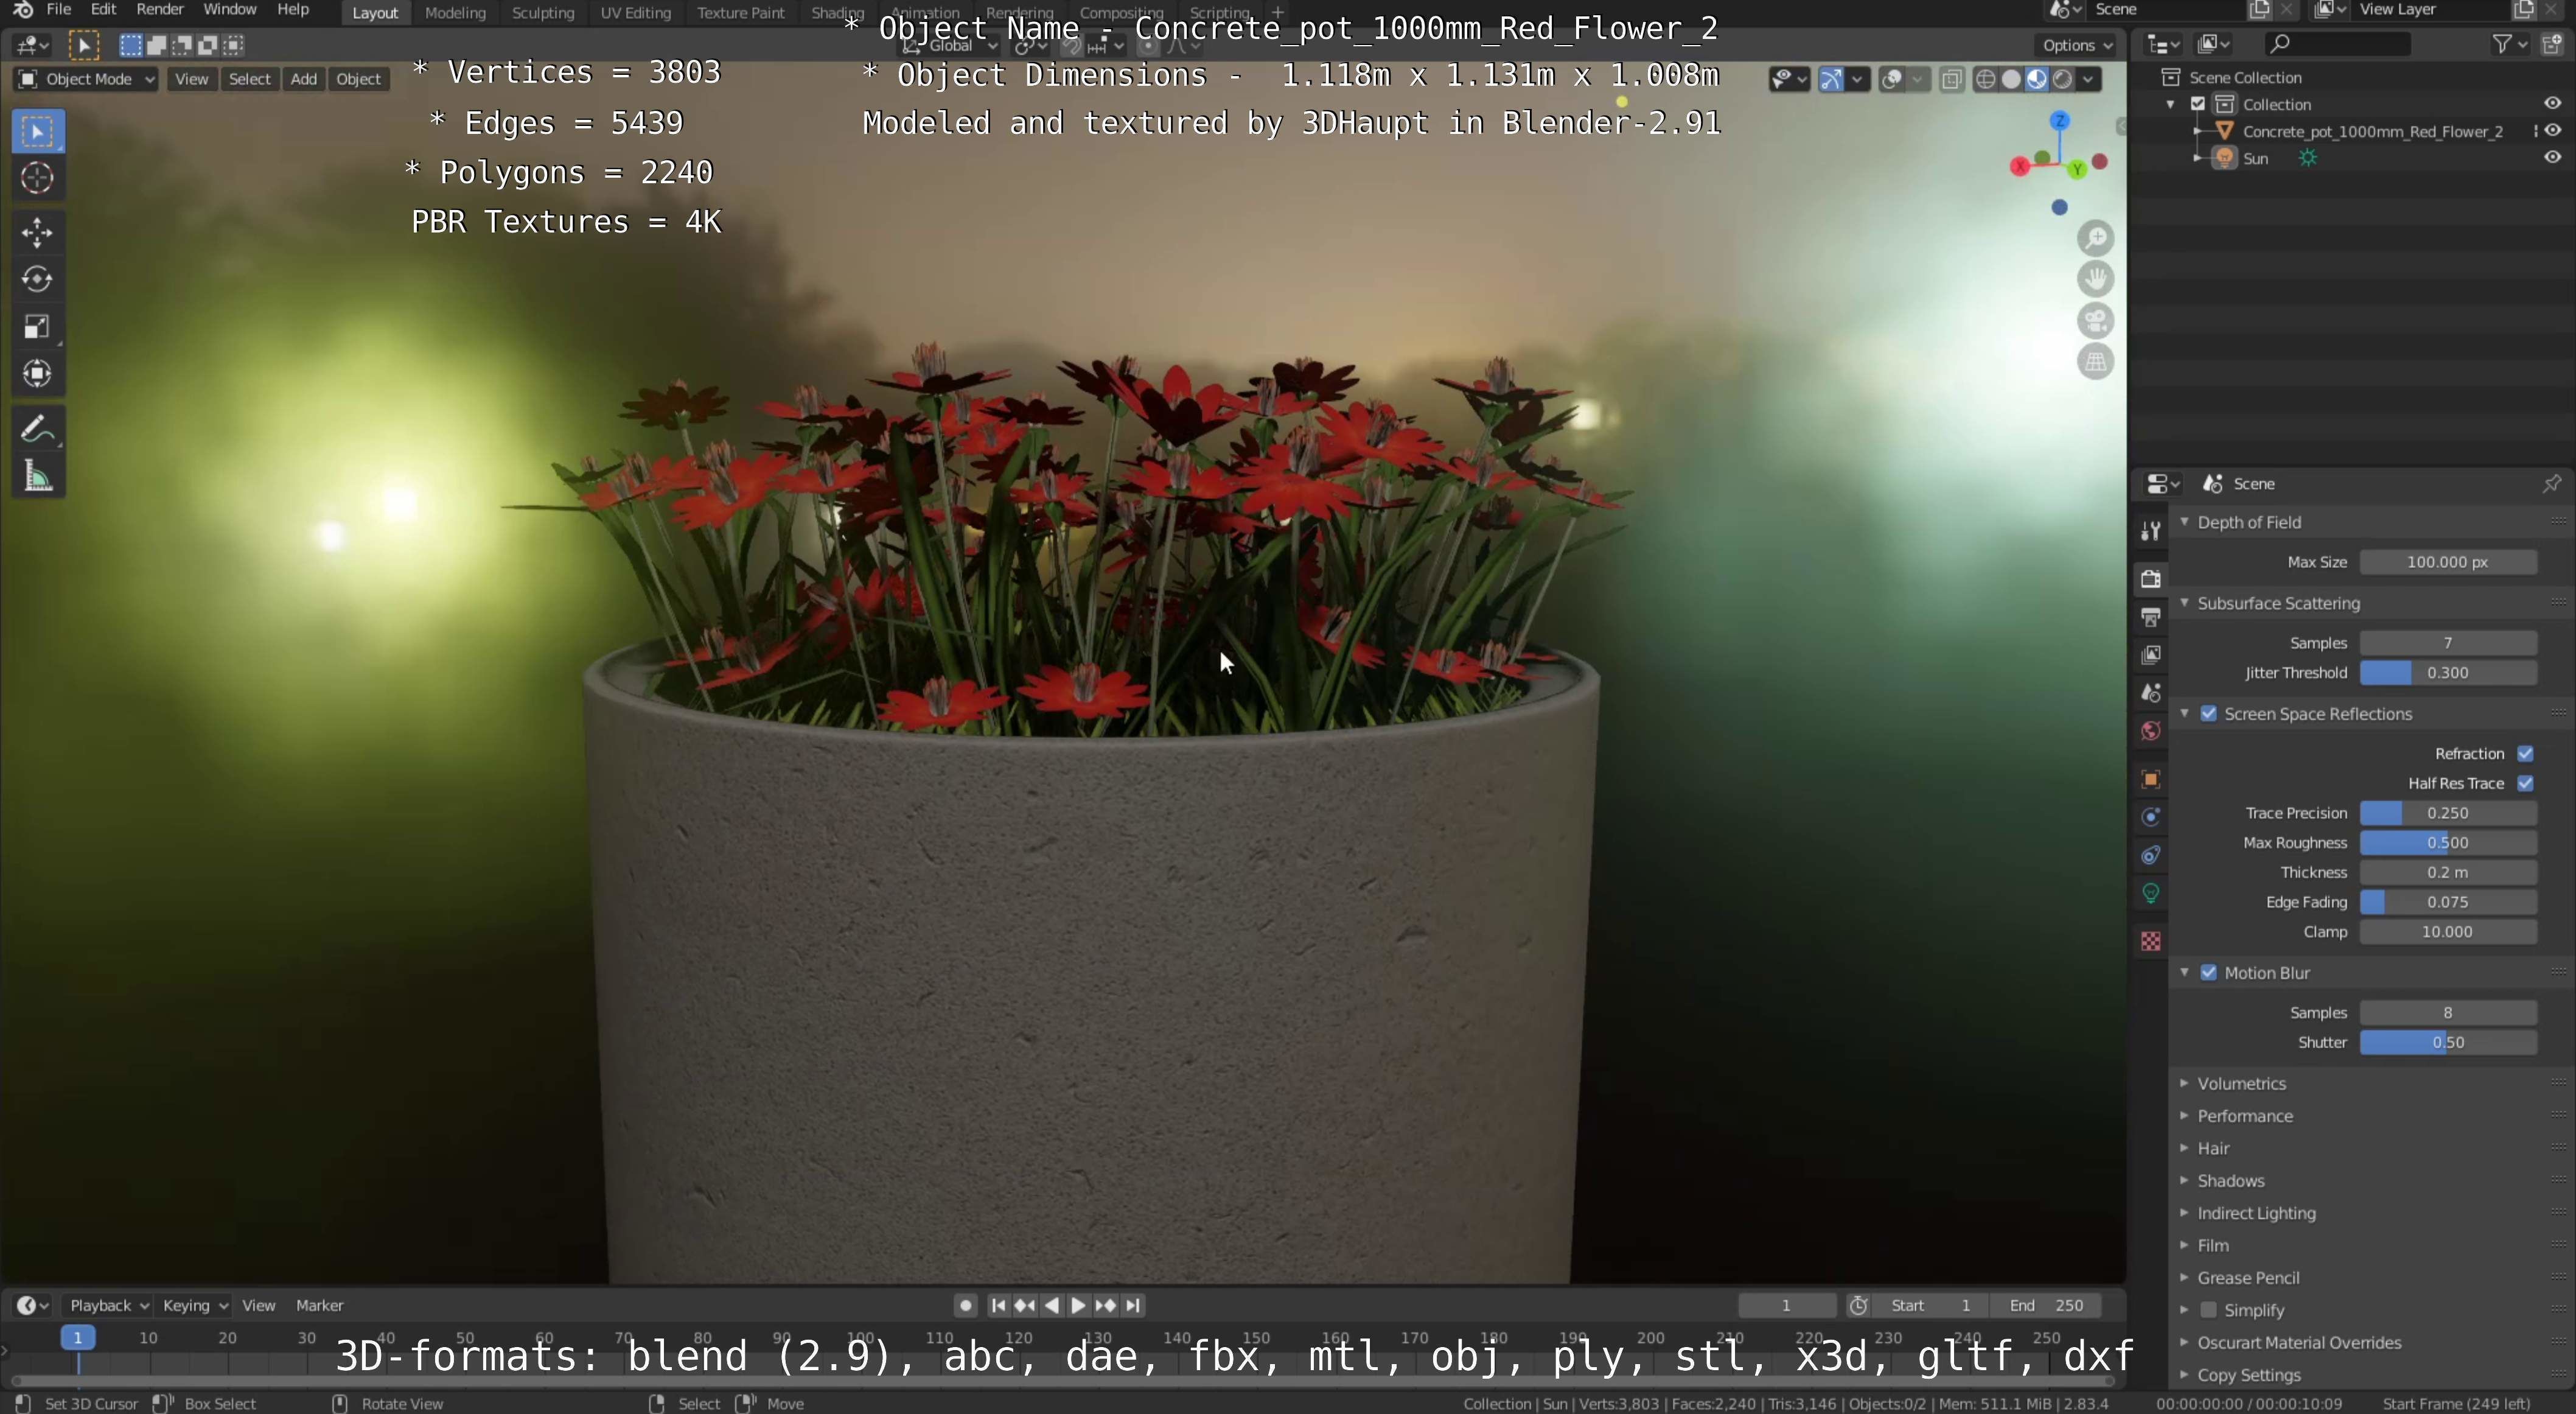
Task: Uncheck the Refraction option
Action: (2525, 754)
